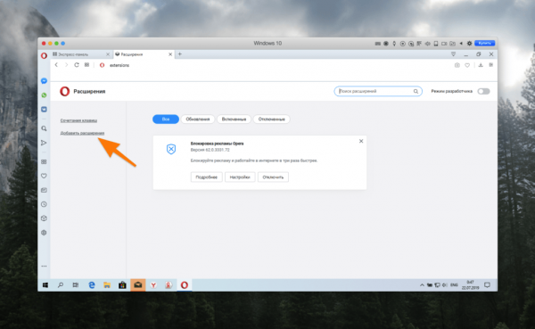The height and width of the screenshot is (329, 535).
Task: Open History clock icon in sidebar
Action: click(44, 204)
